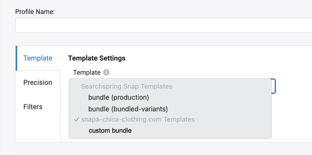
Task: Click the Searchspring Snap Templates group header
Action: [127, 86]
